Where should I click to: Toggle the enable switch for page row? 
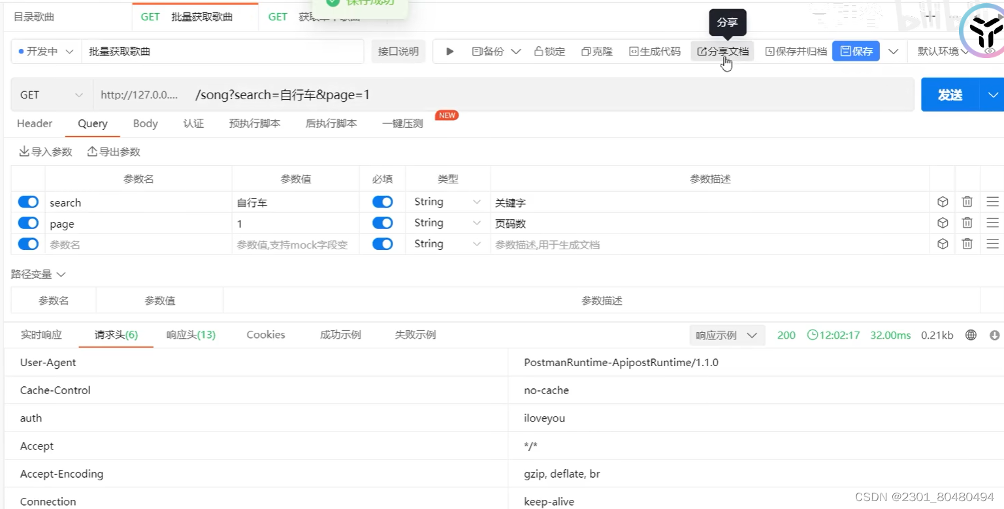click(x=28, y=223)
